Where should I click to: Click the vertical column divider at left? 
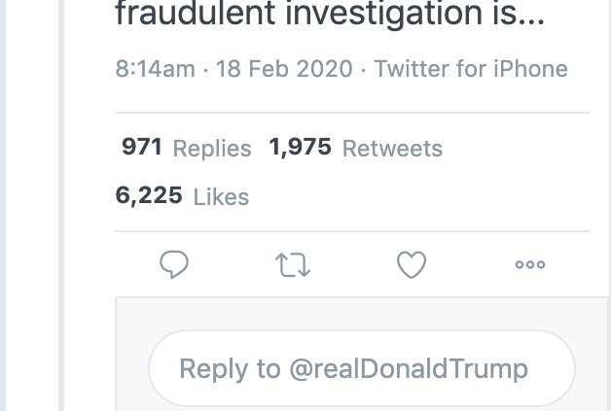click(61, 206)
